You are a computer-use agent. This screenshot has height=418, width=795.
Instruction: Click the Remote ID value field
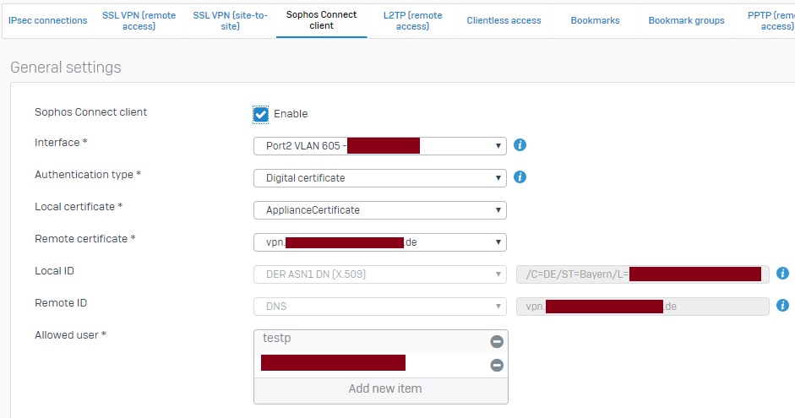click(x=642, y=307)
